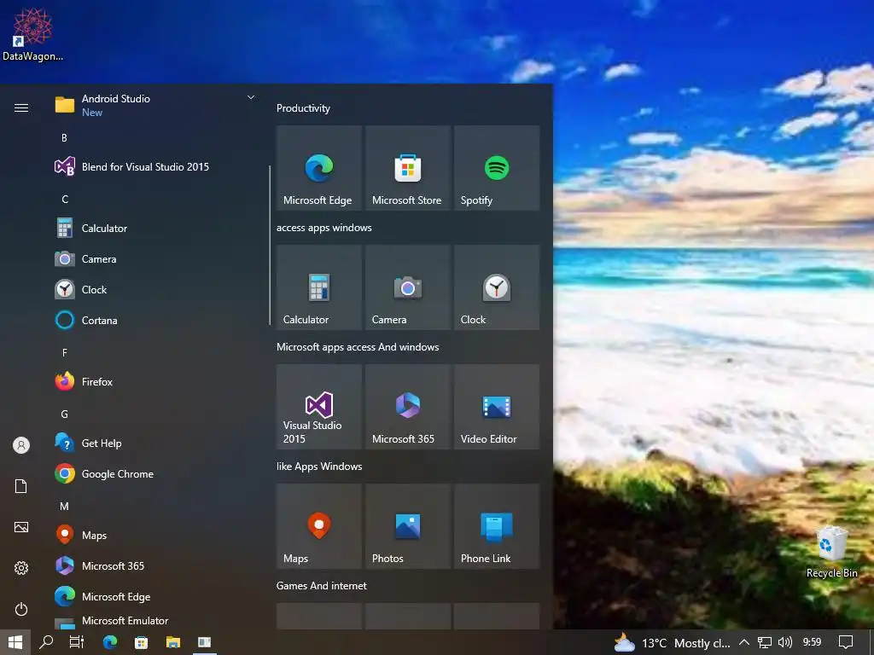
Task: Open the Microsoft Store tile
Action: tap(407, 168)
